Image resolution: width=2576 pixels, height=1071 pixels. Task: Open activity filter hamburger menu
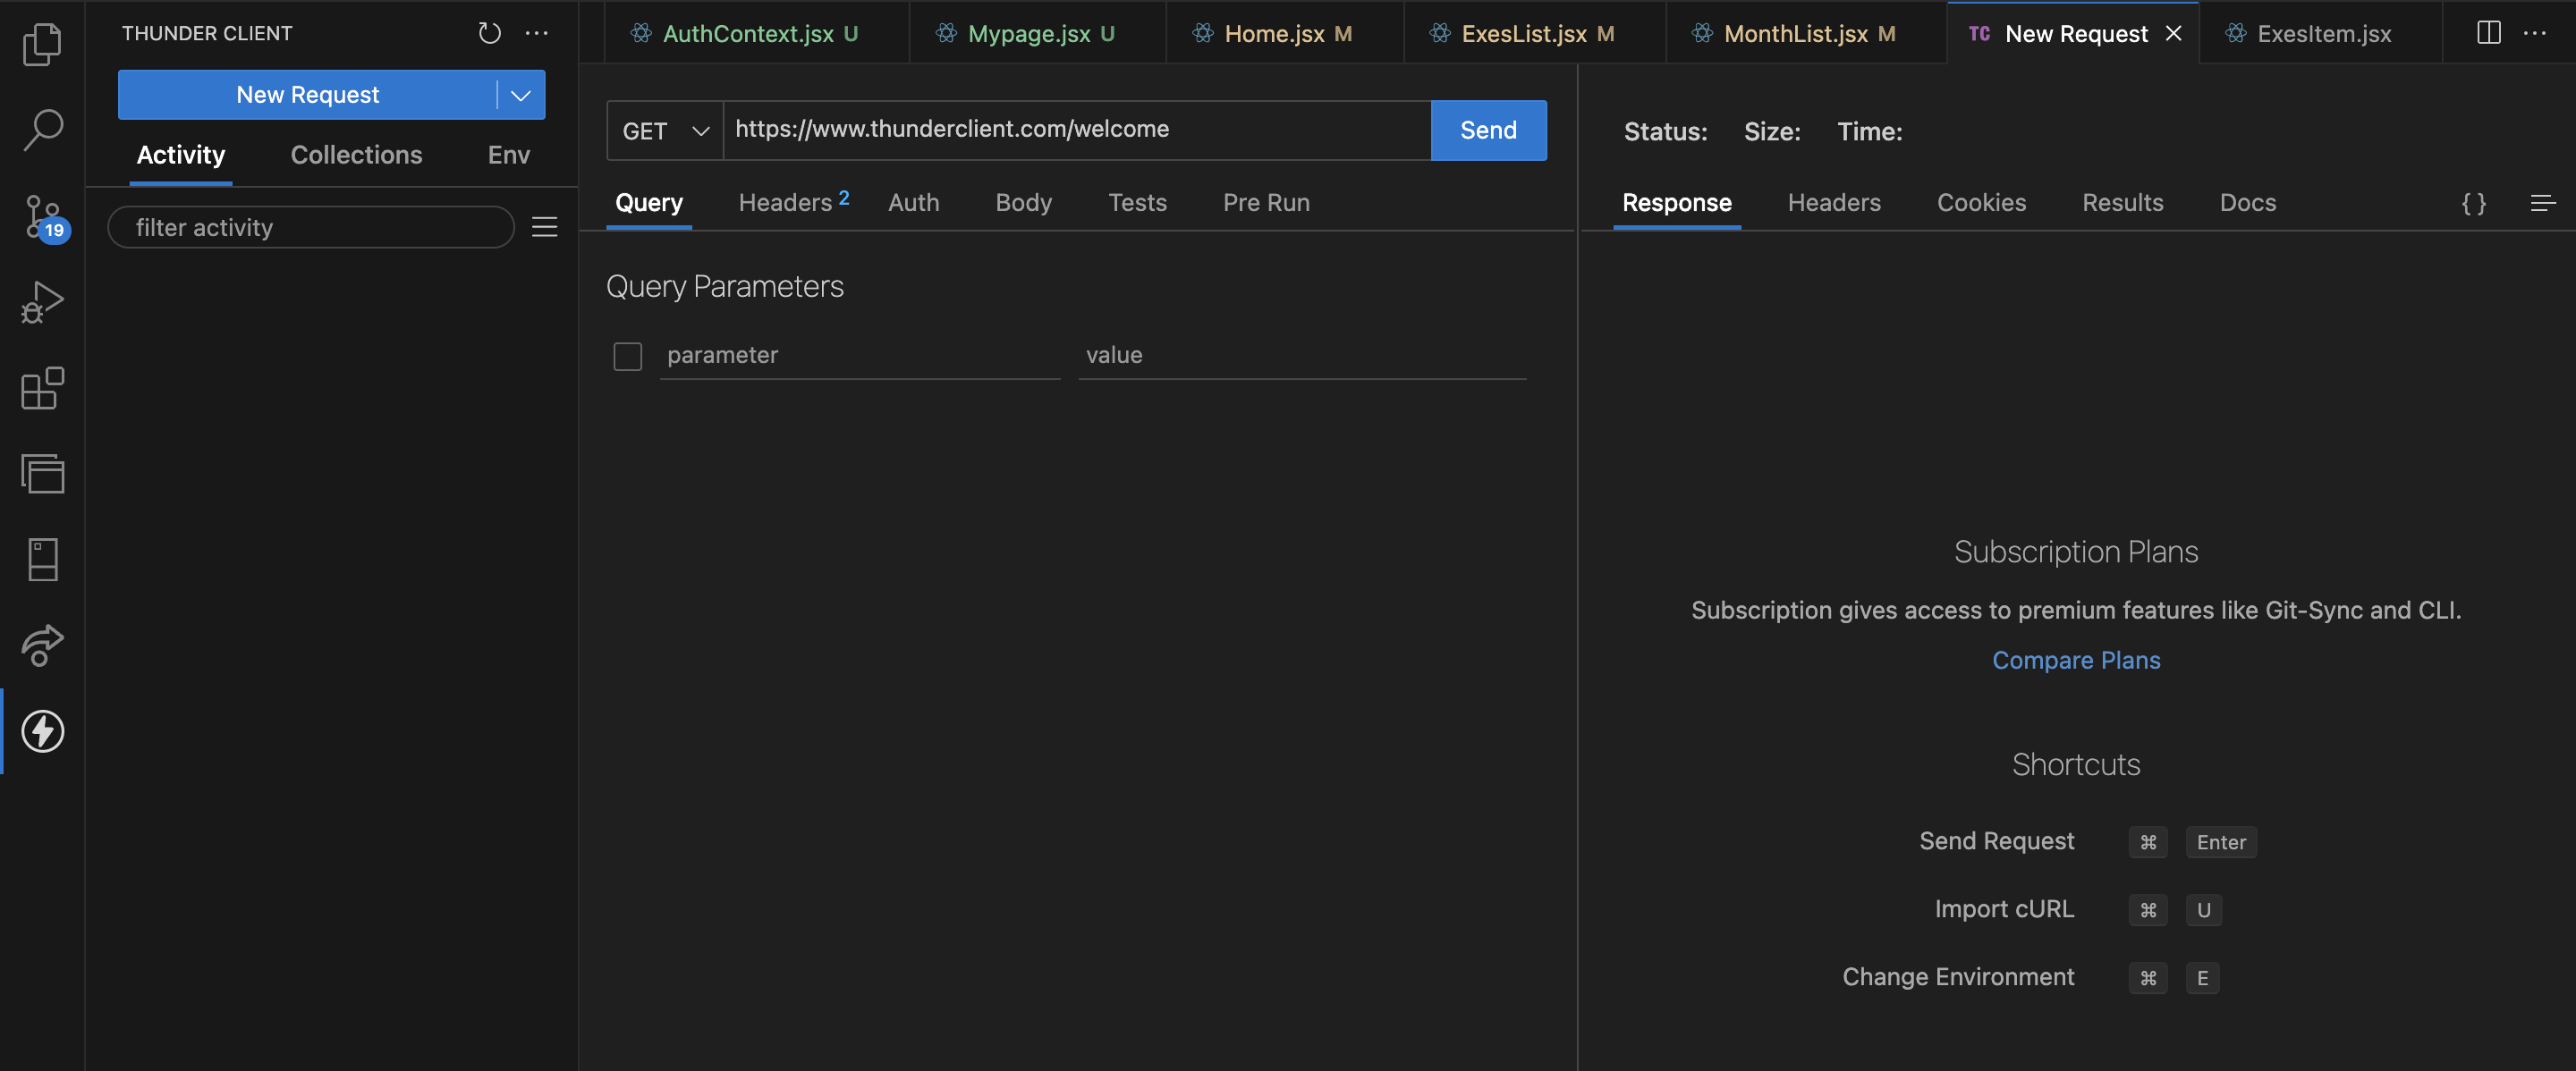(544, 228)
